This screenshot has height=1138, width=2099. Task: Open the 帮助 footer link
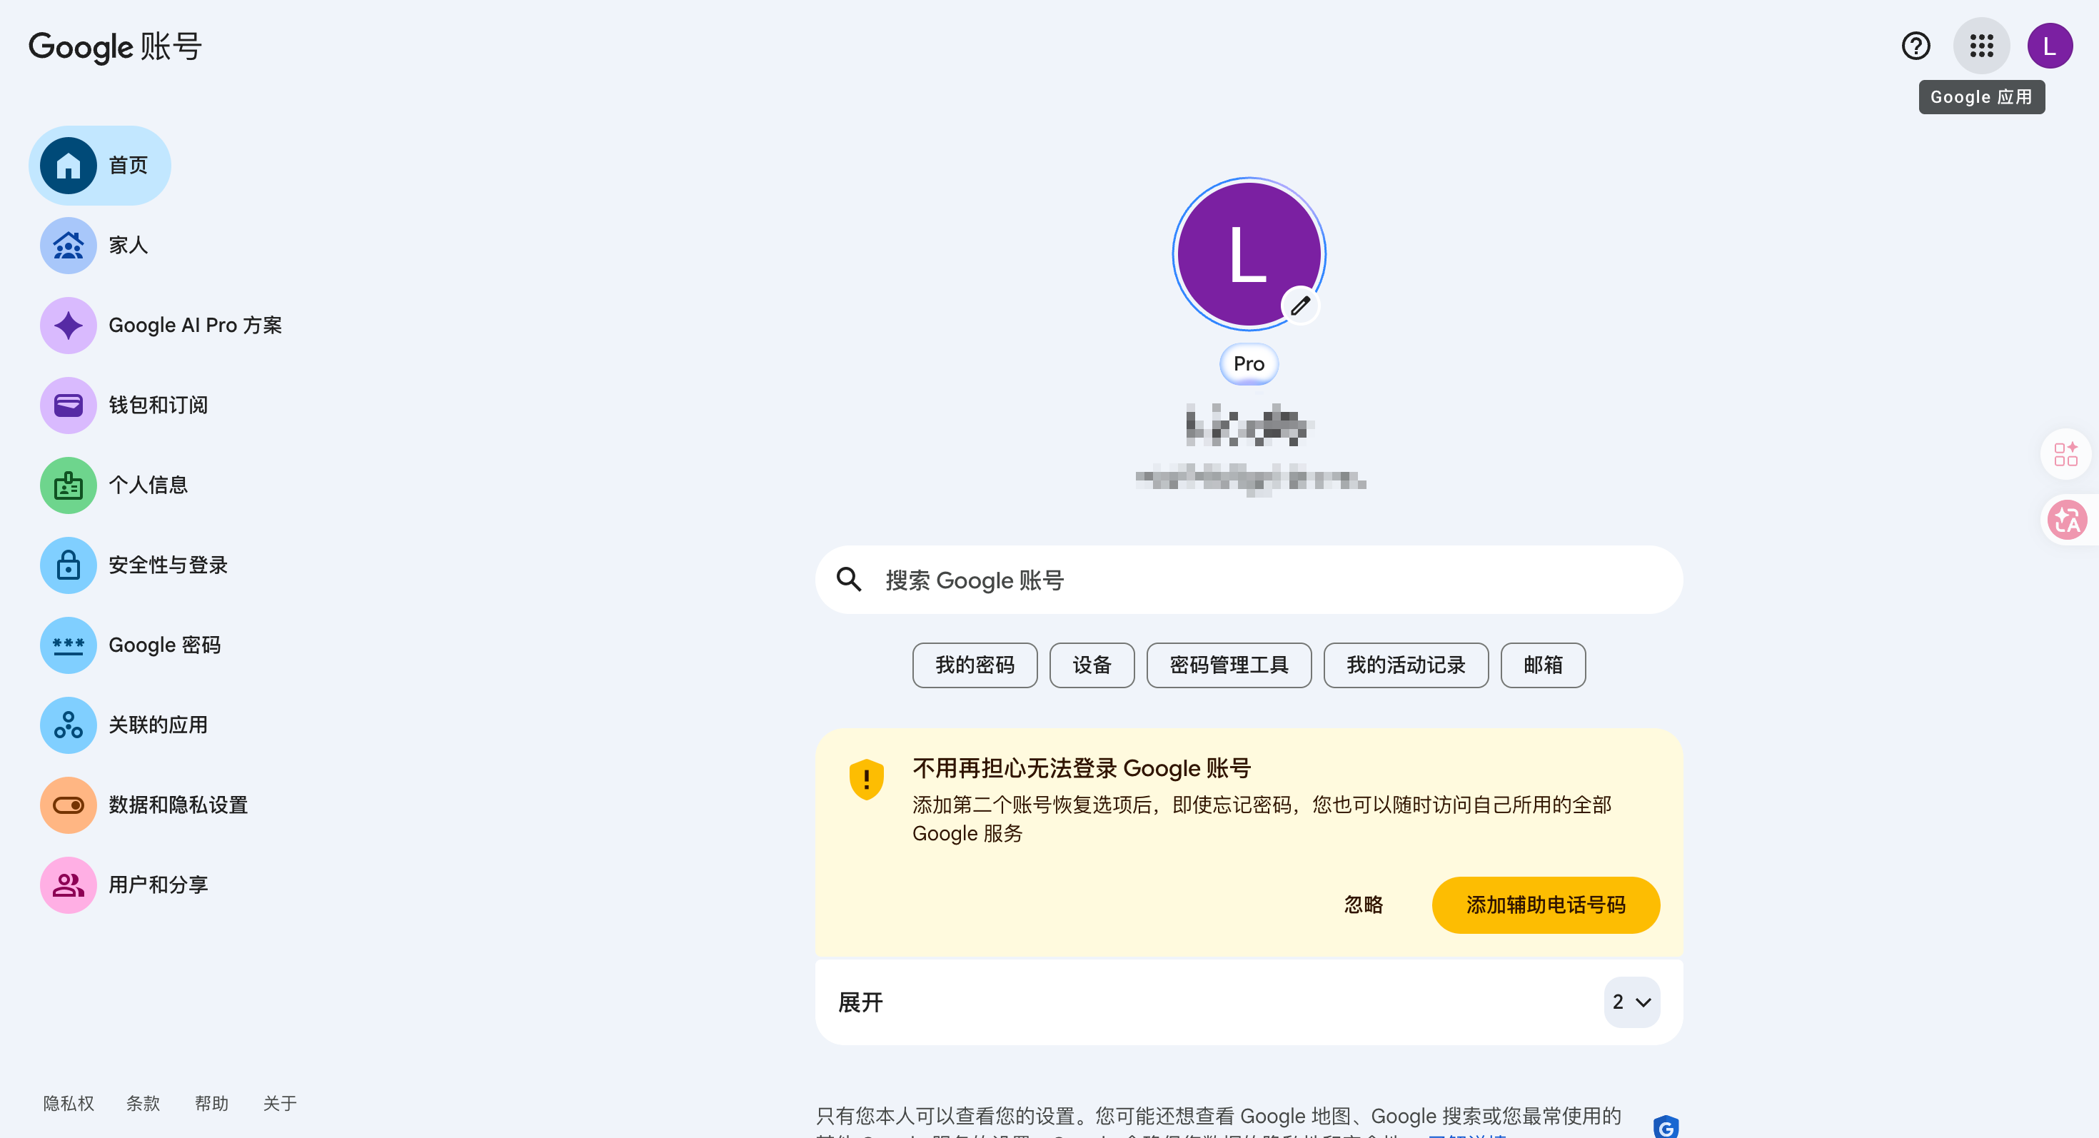[x=211, y=1103]
